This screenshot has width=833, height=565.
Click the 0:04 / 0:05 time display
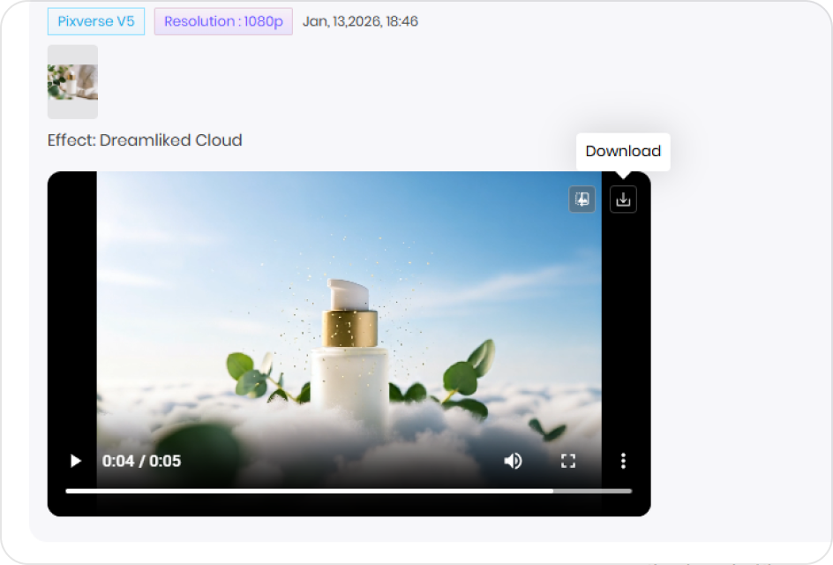pyautogui.click(x=140, y=460)
